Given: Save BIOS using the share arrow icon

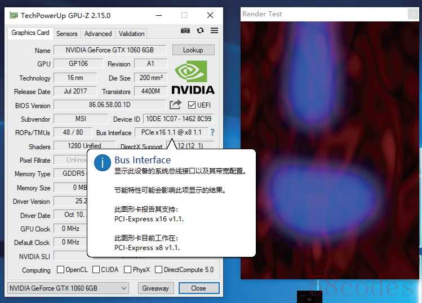Looking at the screenshot, I should click(175, 105).
